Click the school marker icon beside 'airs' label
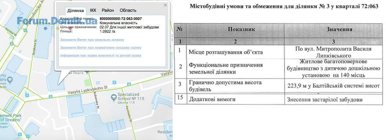The height and width of the screenshot is (140, 386). pyautogui.click(x=10, y=80)
